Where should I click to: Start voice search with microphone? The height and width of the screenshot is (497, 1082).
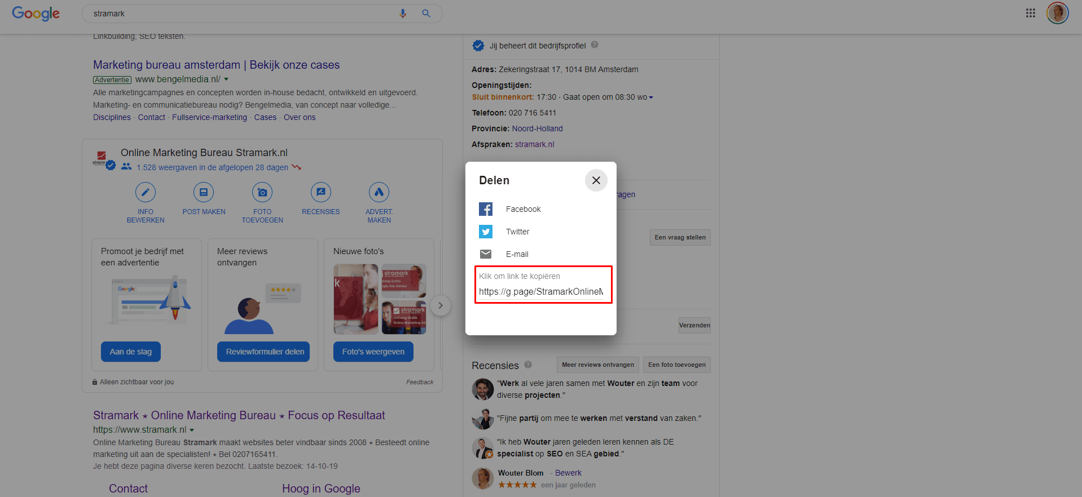pos(403,14)
